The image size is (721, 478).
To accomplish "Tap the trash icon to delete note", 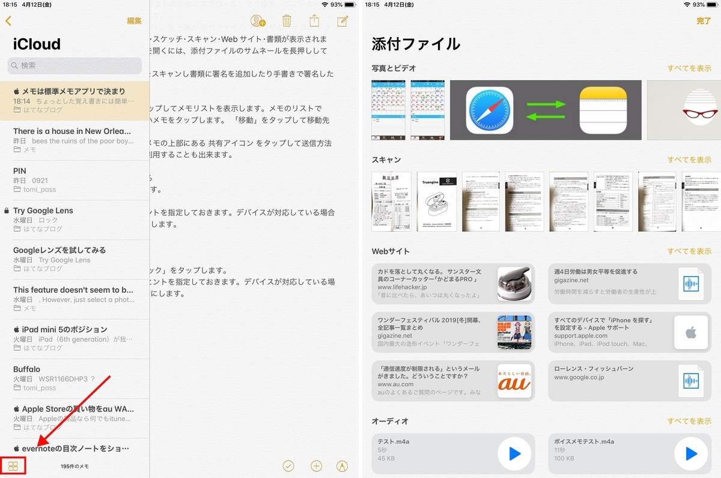I will pos(287,20).
